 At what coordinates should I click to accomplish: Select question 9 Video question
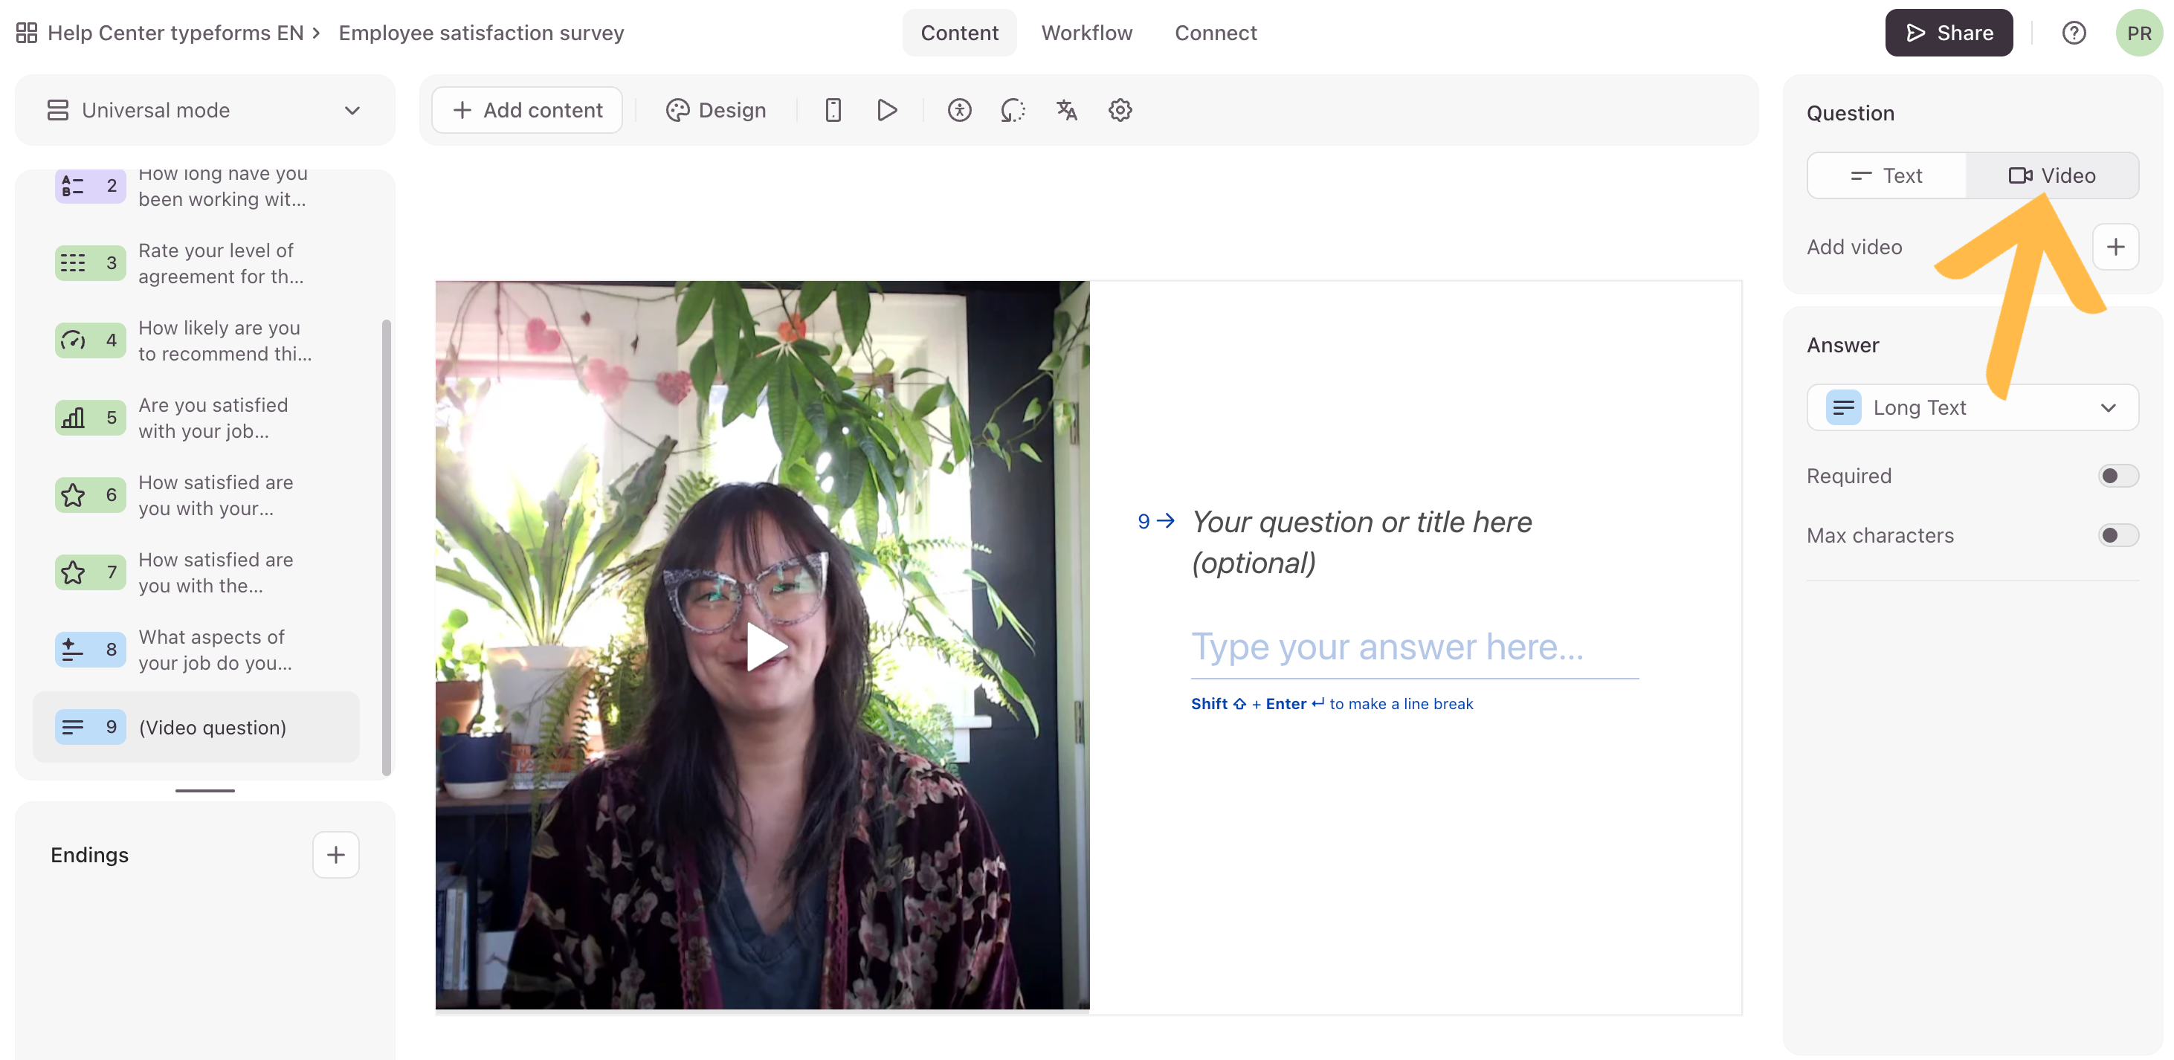click(196, 728)
